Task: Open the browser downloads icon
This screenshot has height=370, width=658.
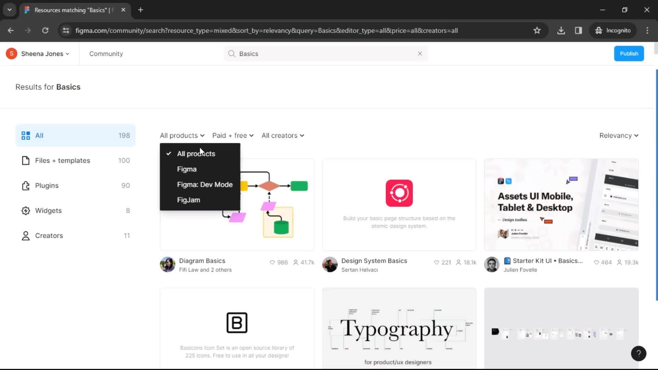Action: point(561,30)
